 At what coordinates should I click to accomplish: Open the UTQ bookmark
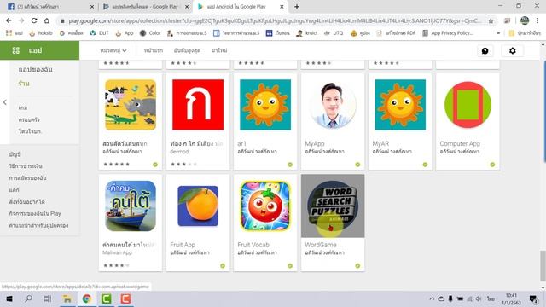(x=334, y=33)
